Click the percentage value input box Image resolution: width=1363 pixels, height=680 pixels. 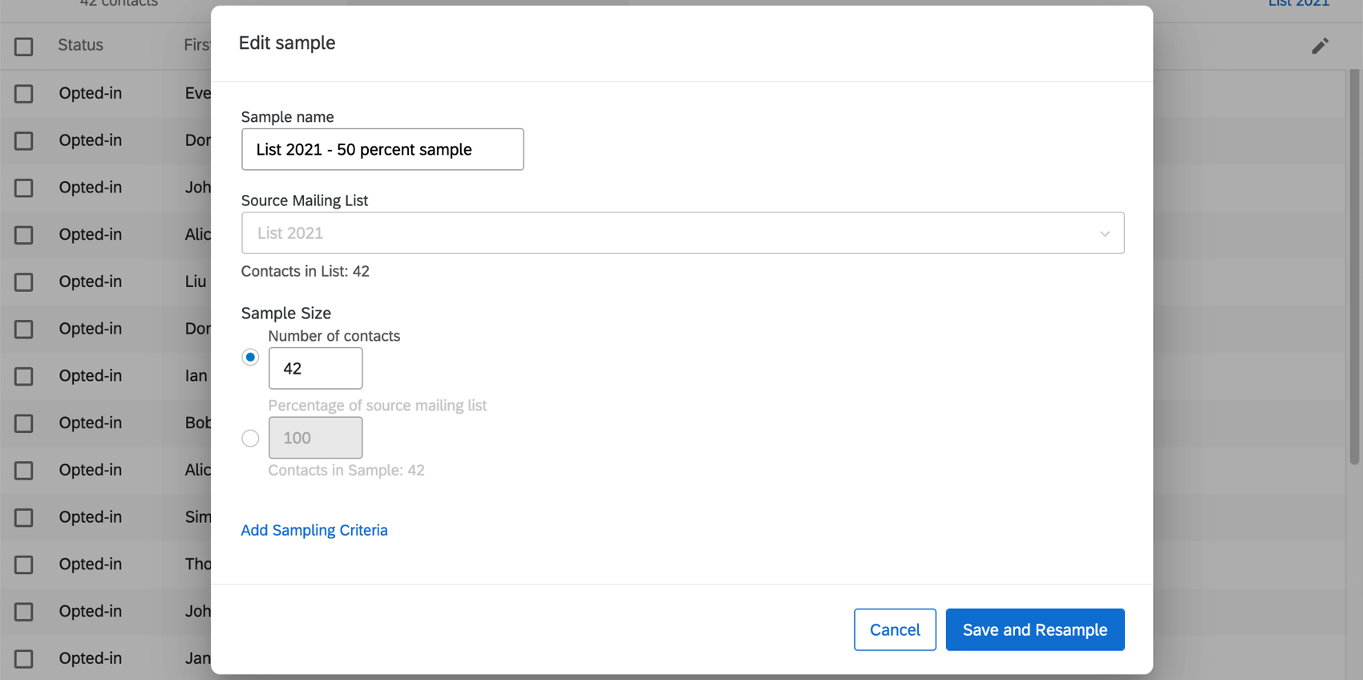[315, 438]
